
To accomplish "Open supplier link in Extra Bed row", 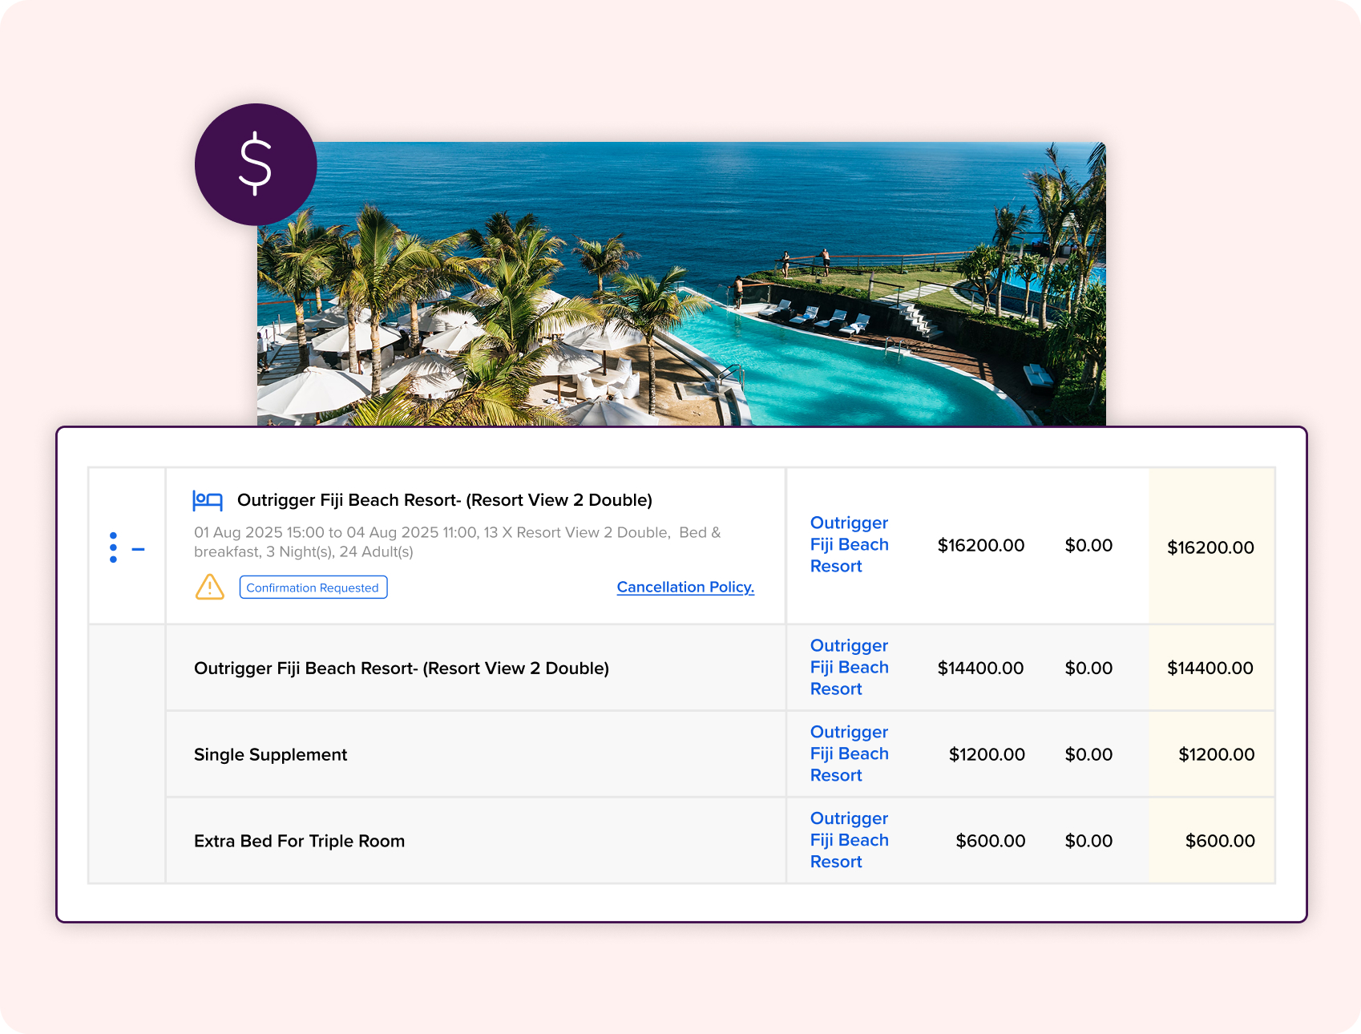I will coord(850,840).
